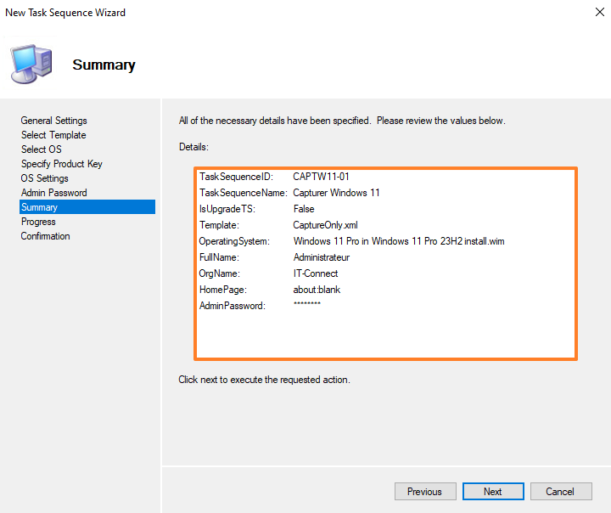The width and height of the screenshot is (611, 513).
Task: Click the CaptureOnly.xml template value
Action: click(x=326, y=225)
